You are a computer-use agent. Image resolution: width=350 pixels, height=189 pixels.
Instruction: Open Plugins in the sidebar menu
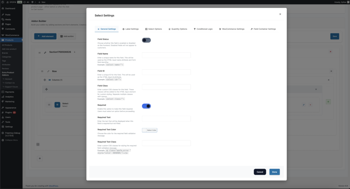coord(9,112)
